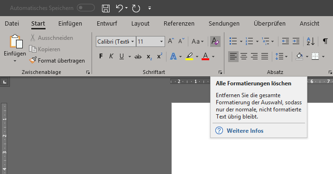Apply the yellow text highlight color

pyautogui.click(x=189, y=56)
